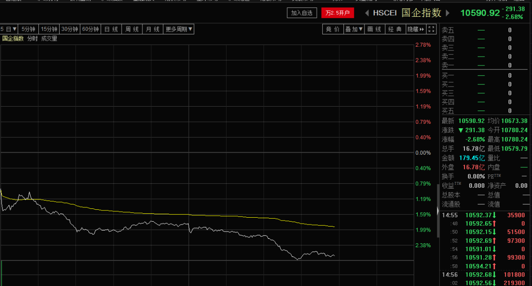Click the 国企指数 chart legend label
Viewport: 532px width, 286px height.
13,39
